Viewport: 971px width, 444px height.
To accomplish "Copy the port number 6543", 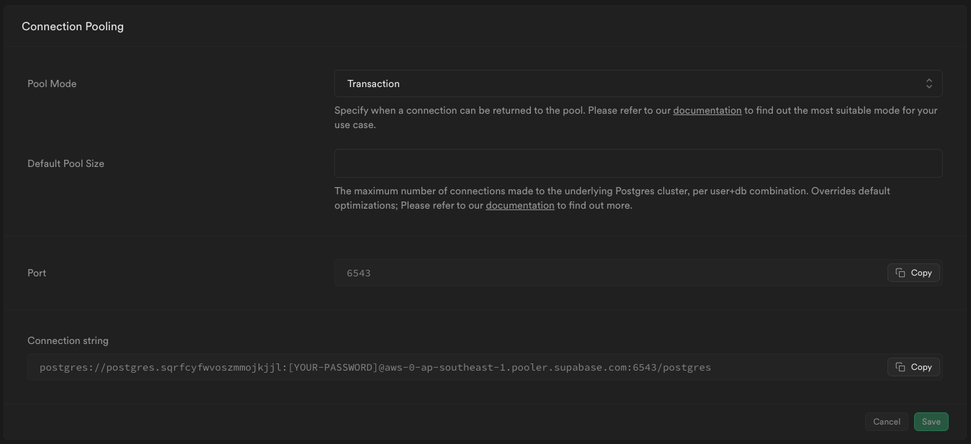I will click(913, 273).
